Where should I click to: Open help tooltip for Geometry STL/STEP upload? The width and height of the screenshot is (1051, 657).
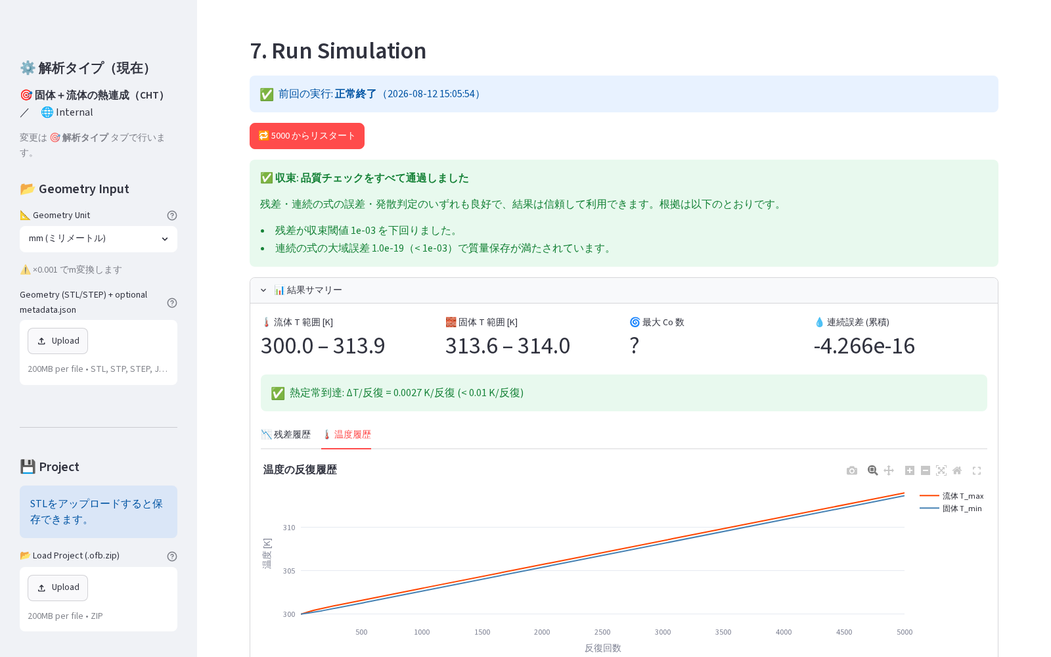(x=172, y=303)
